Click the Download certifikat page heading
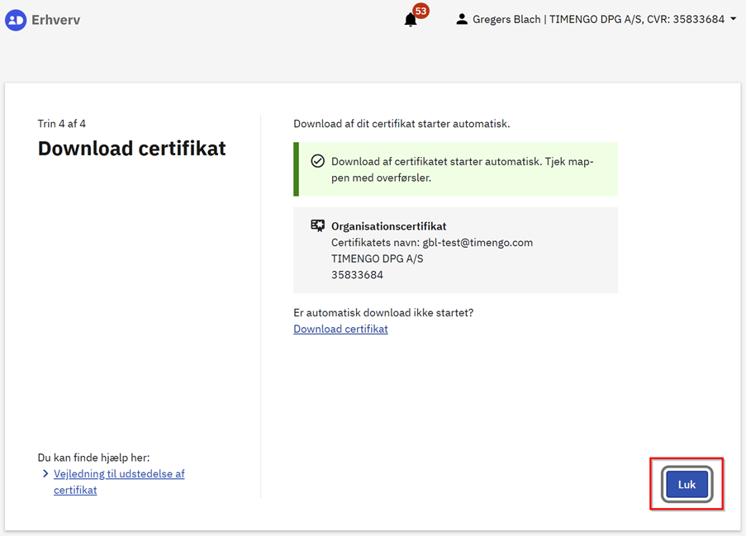 click(131, 149)
